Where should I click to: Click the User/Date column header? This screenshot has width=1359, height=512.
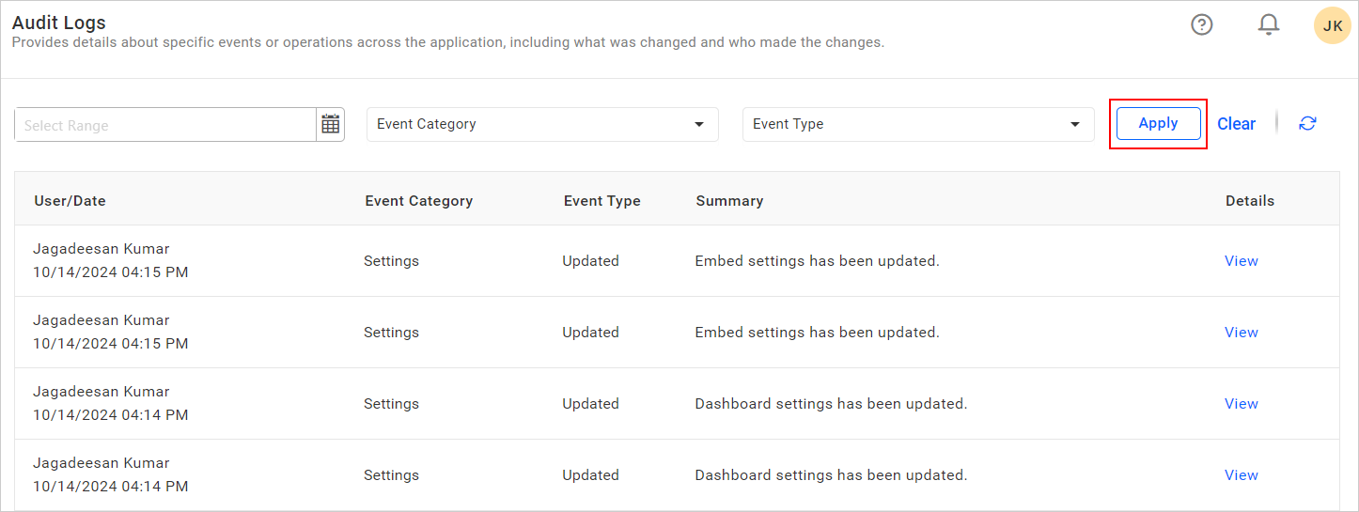click(x=70, y=201)
